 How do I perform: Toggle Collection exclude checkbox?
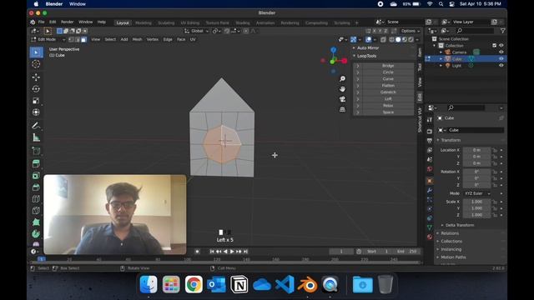point(495,45)
